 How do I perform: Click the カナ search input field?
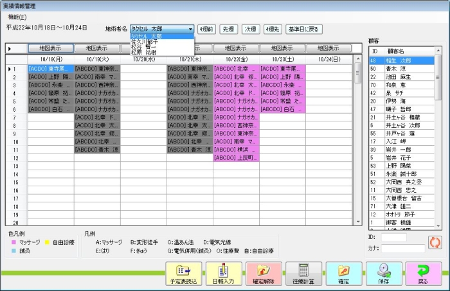403,249
